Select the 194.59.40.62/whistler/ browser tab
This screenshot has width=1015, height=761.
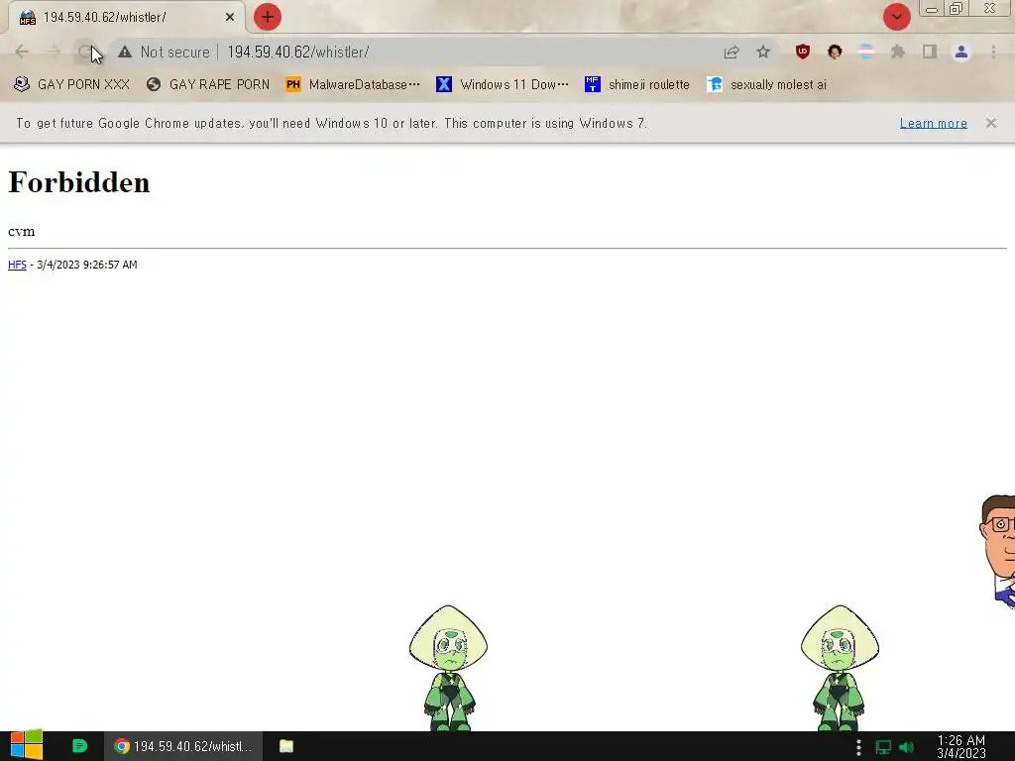[x=126, y=18]
